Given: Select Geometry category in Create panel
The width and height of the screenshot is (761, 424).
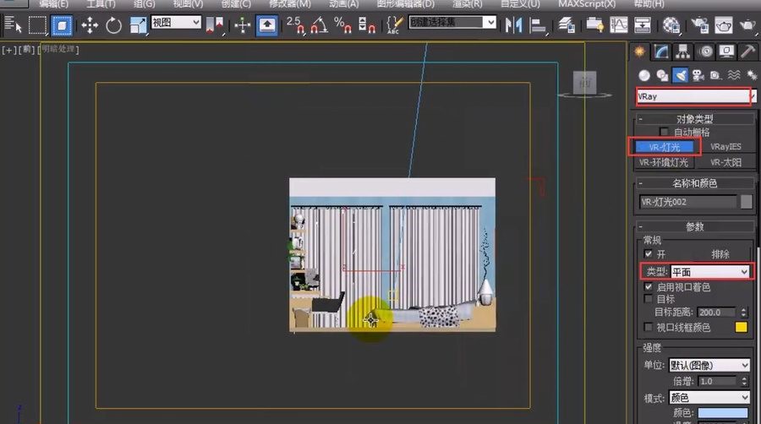Looking at the screenshot, I should point(644,75).
